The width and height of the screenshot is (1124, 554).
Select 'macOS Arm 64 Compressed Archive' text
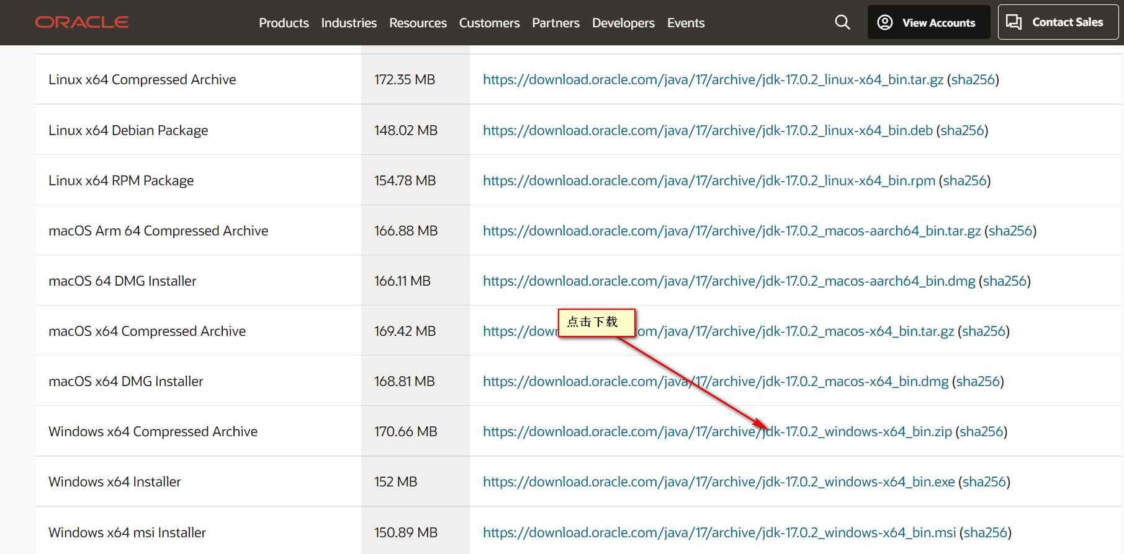tap(158, 231)
